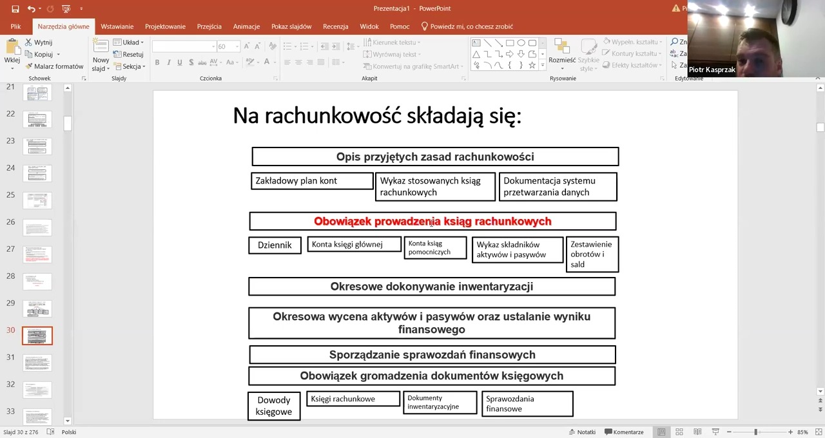Switch to the Wstawianie tab
825x438 pixels.
click(x=117, y=26)
